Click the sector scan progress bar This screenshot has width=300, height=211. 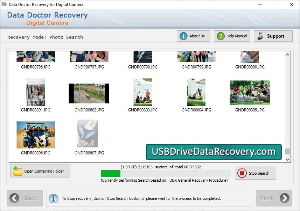[x=166, y=173]
